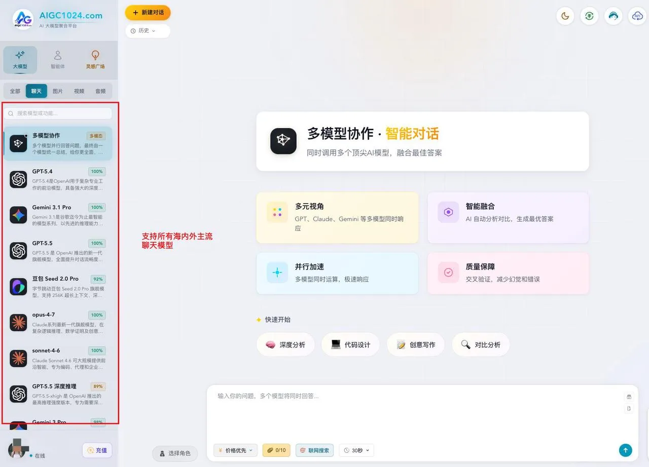Viewport: 649px width, 467px height.
Task: Select the 多模型协作 model entry
Action: click(x=58, y=144)
